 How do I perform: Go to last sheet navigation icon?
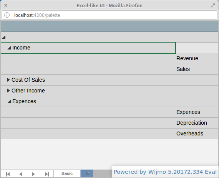[x=47, y=174]
